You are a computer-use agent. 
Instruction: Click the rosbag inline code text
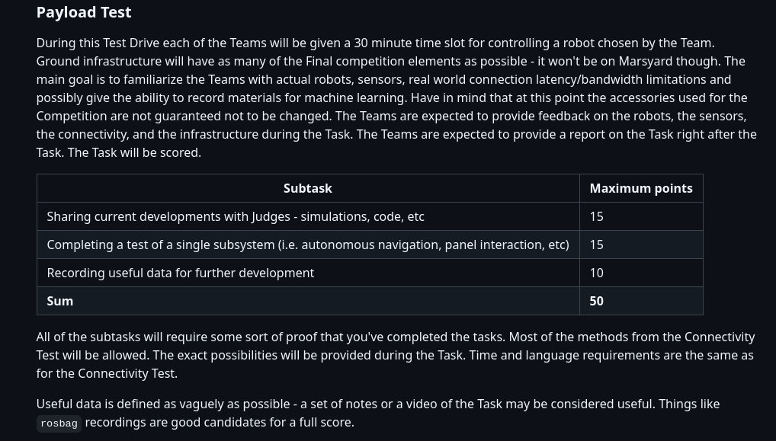point(59,423)
